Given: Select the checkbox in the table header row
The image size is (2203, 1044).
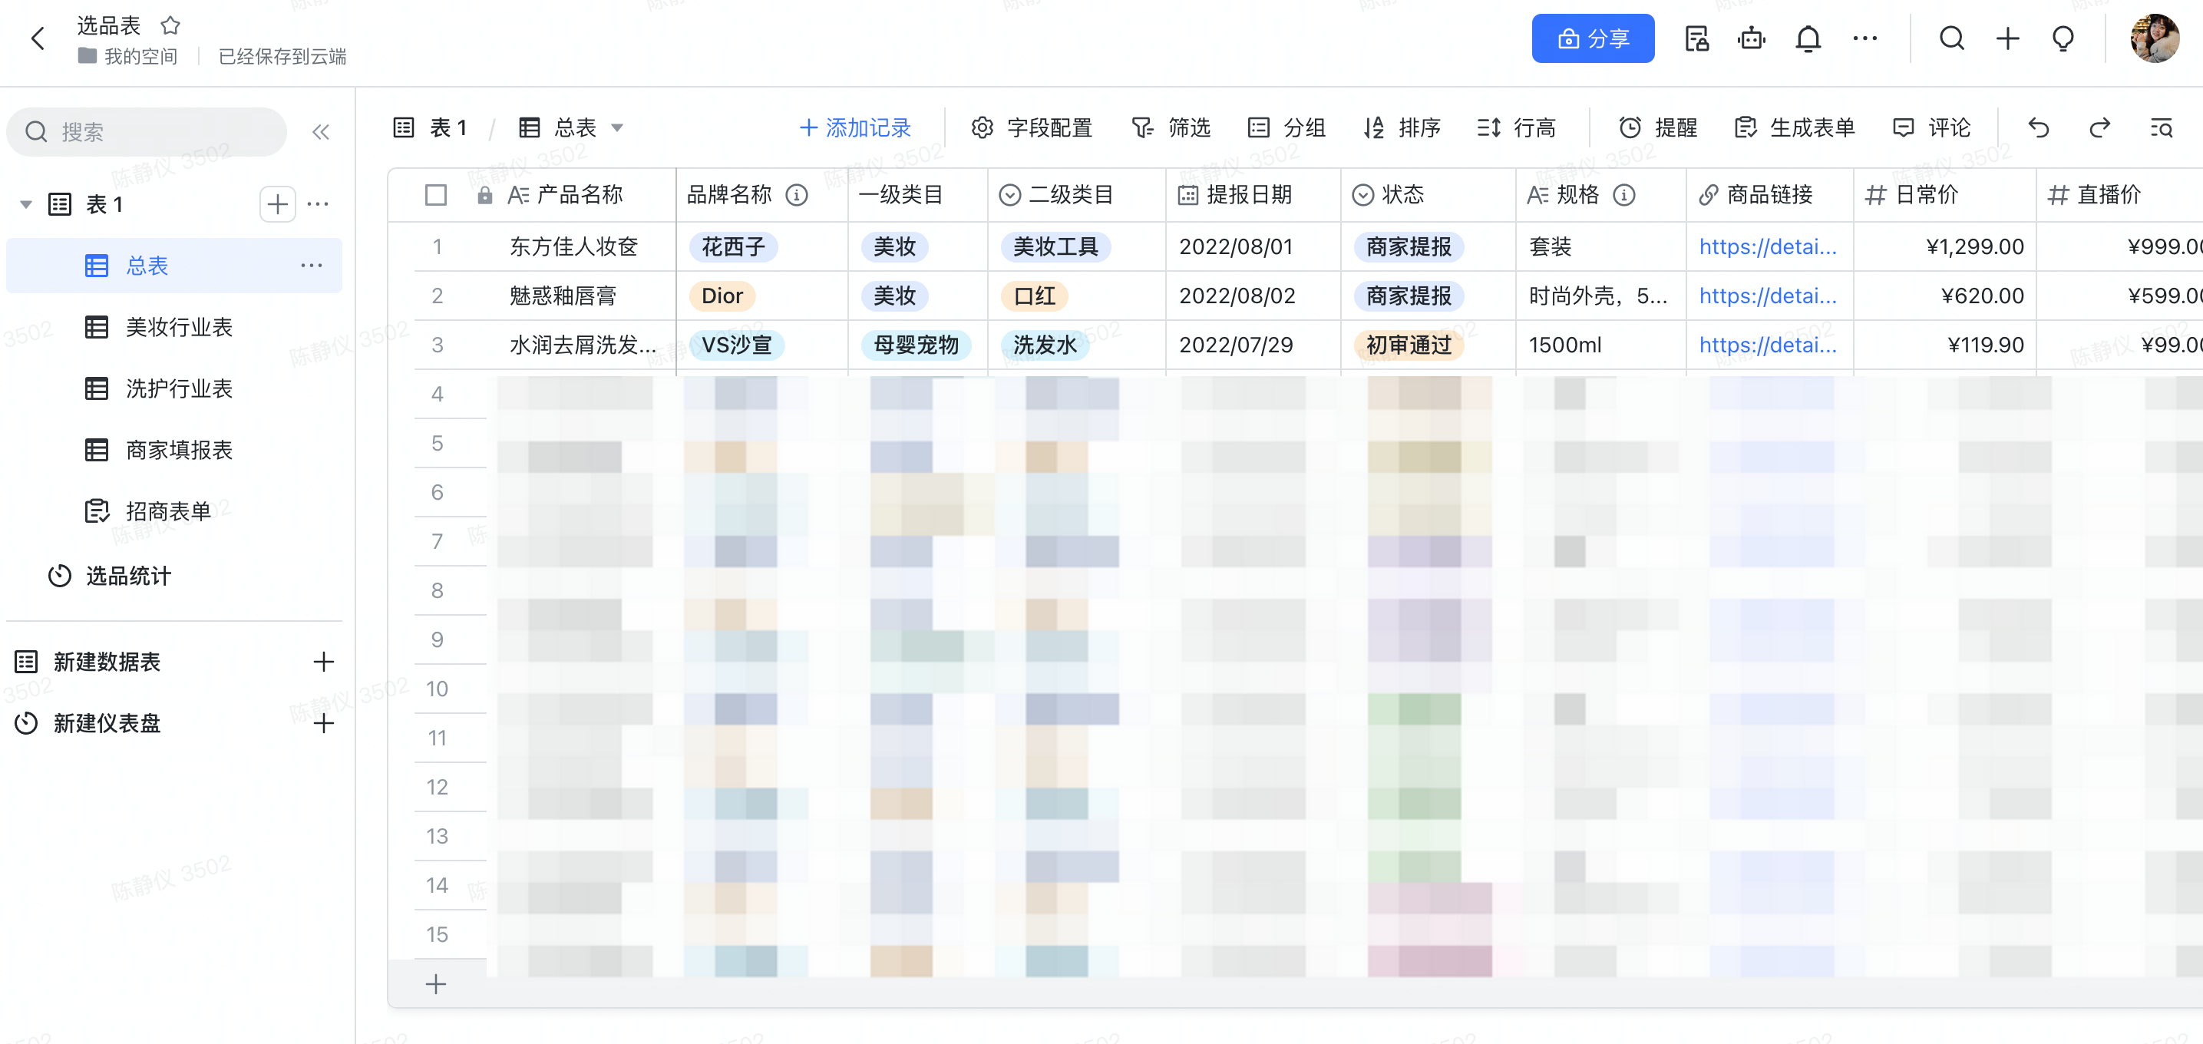Looking at the screenshot, I should coord(436,195).
